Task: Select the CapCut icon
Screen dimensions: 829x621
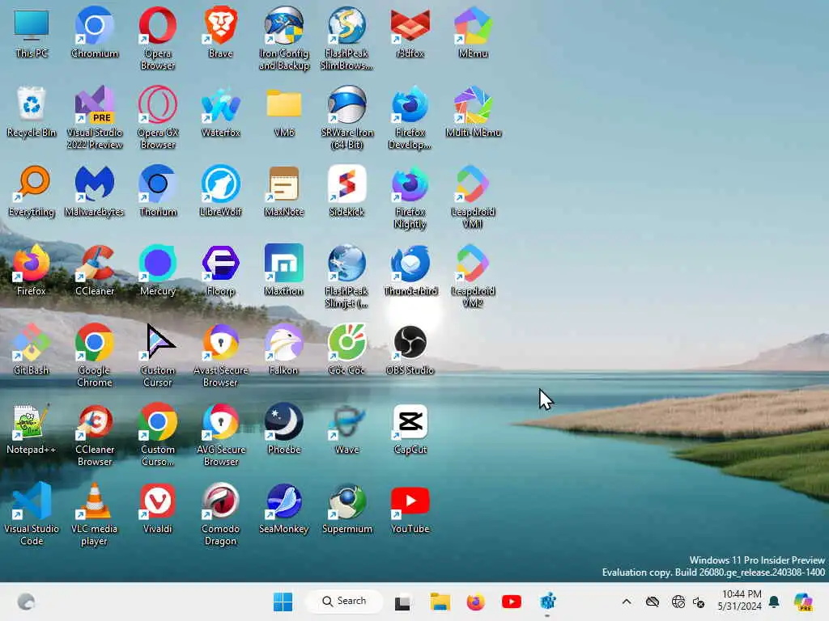Action: pos(410,429)
